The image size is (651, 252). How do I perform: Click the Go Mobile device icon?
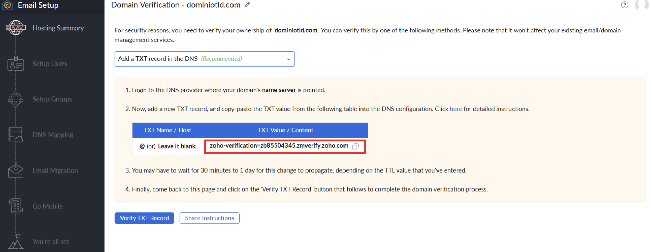pos(16,206)
